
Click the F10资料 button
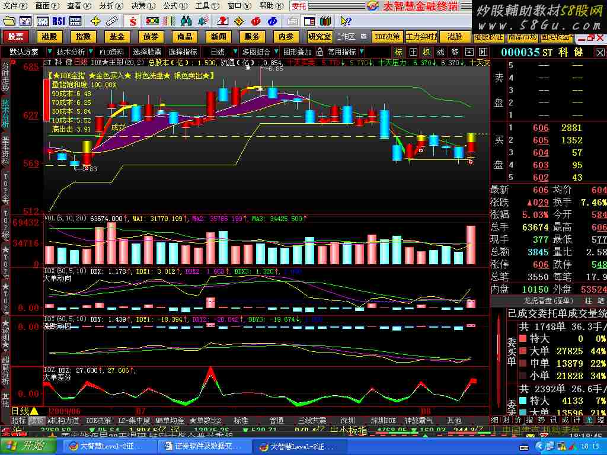111,52
